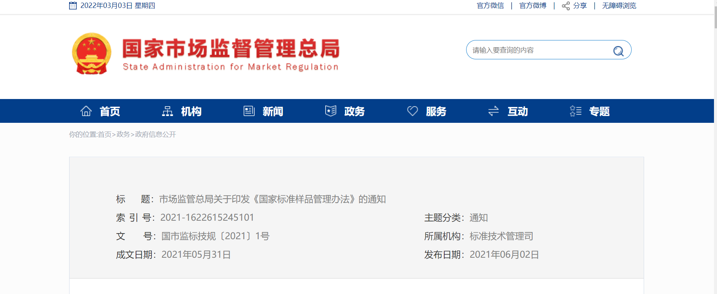
Task: Click 政务 in the breadcrumb trail
Action: pos(123,135)
